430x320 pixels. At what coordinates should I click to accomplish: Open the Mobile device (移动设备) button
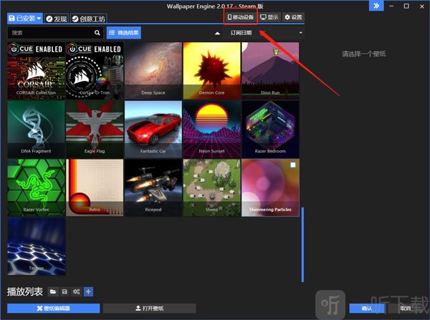(241, 17)
